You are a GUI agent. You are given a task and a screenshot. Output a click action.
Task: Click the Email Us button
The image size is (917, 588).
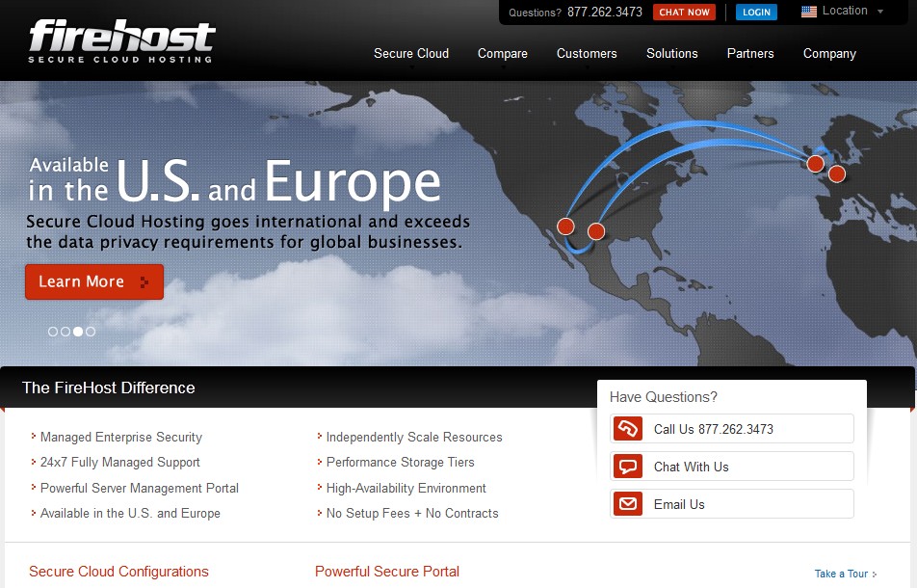(732, 504)
